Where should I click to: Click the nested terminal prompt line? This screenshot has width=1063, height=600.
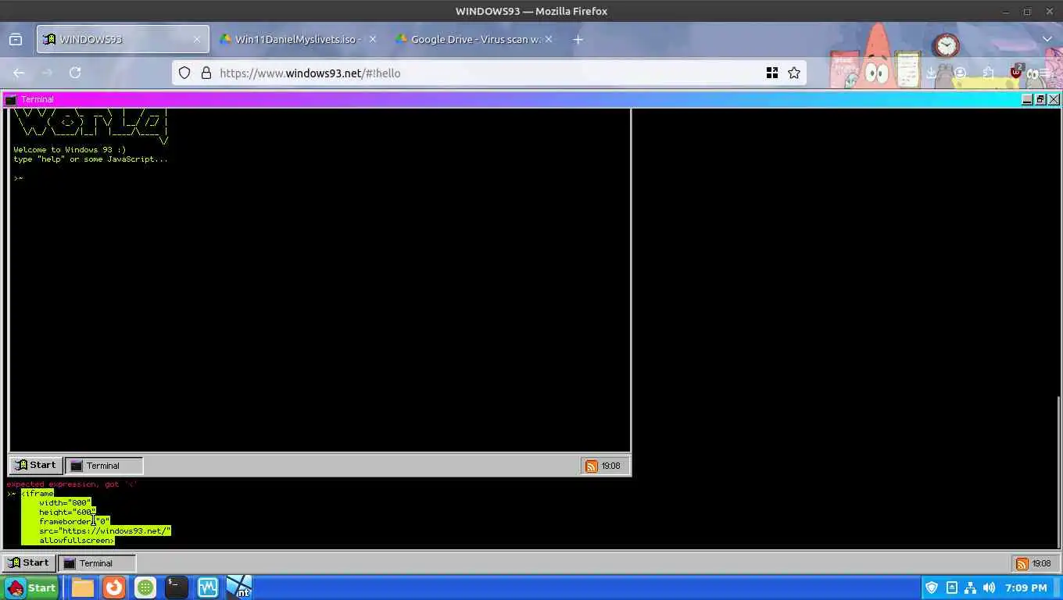click(x=18, y=178)
